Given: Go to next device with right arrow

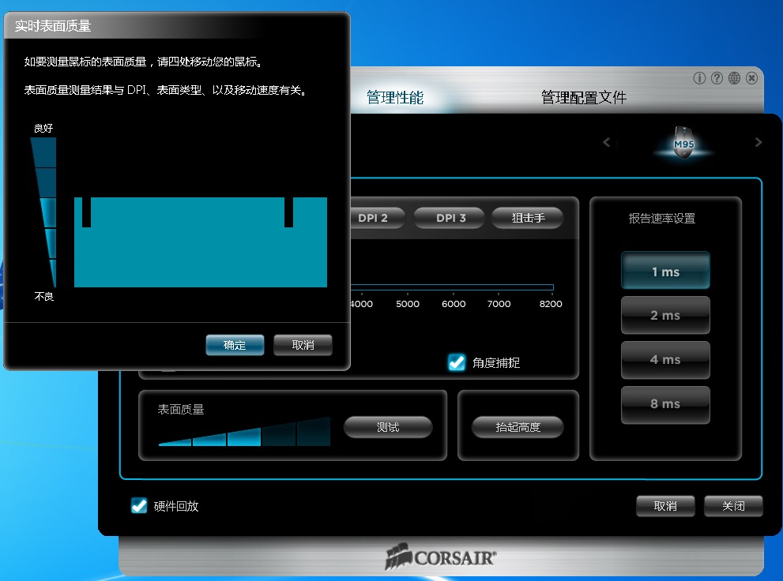Looking at the screenshot, I should pos(759,143).
